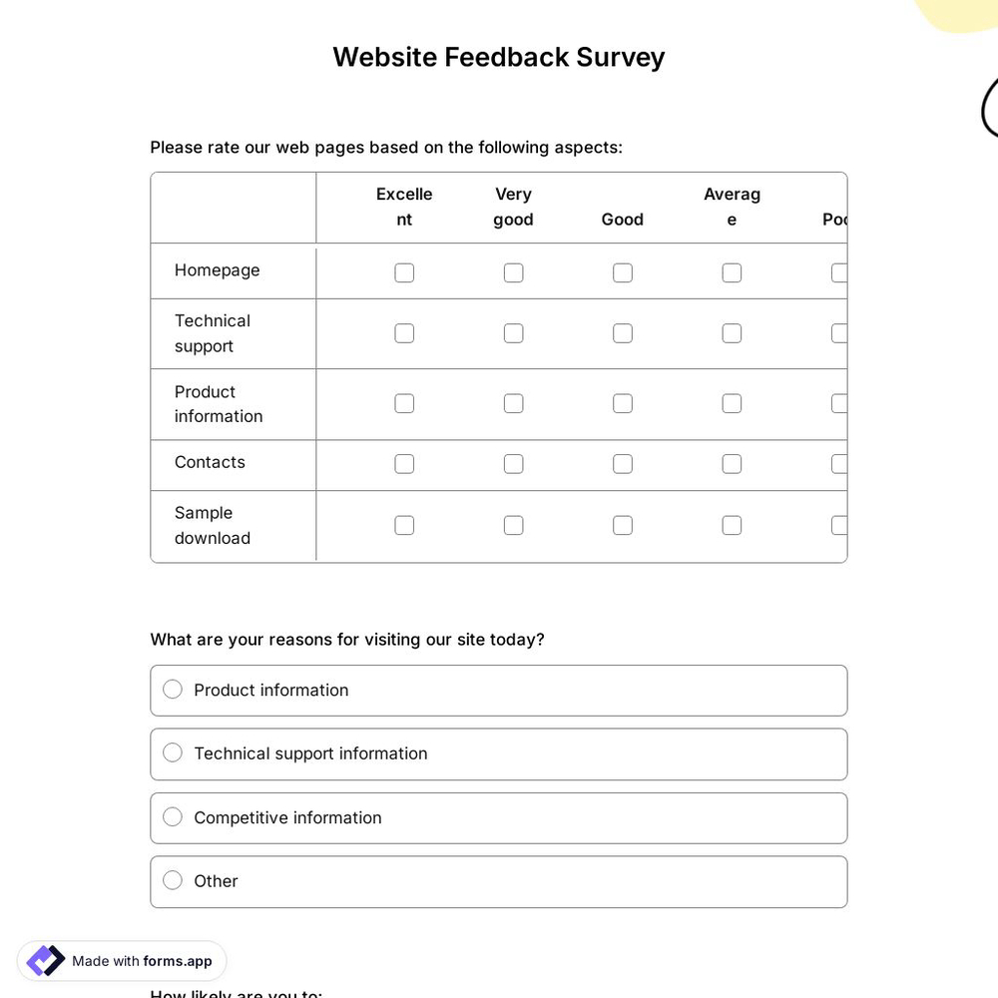This screenshot has height=998, width=998.
Task: Click the Website Feedback Survey title
Action: [x=498, y=57]
